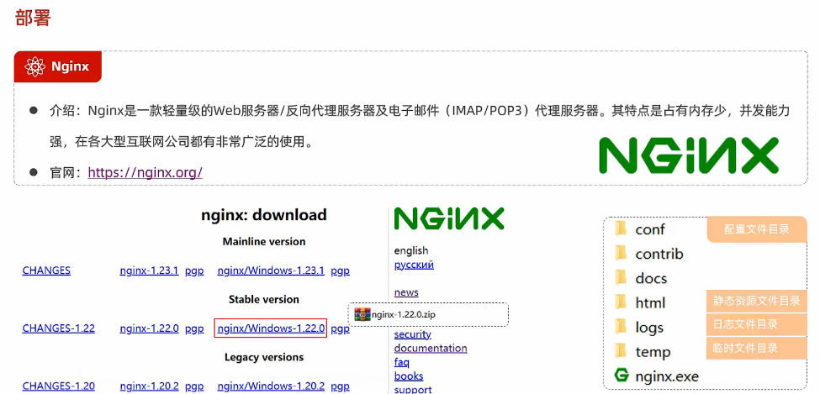Click the Legacy versions heading
Image resolution: width=820 pixels, height=394 pixels.
coord(263,357)
